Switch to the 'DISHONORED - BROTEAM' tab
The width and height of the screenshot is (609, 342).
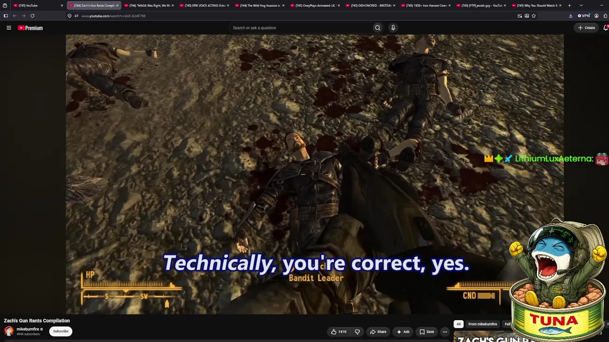point(371,6)
